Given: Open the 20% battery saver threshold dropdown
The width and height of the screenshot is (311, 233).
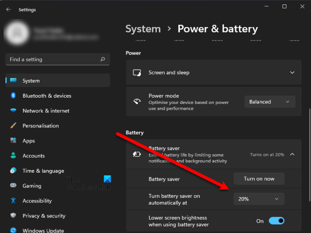Looking at the screenshot, I should [x=259, y=199].
